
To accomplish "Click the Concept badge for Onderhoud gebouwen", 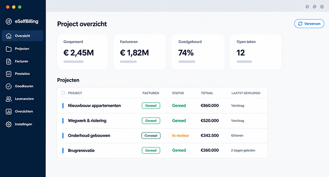I will 151,135.
